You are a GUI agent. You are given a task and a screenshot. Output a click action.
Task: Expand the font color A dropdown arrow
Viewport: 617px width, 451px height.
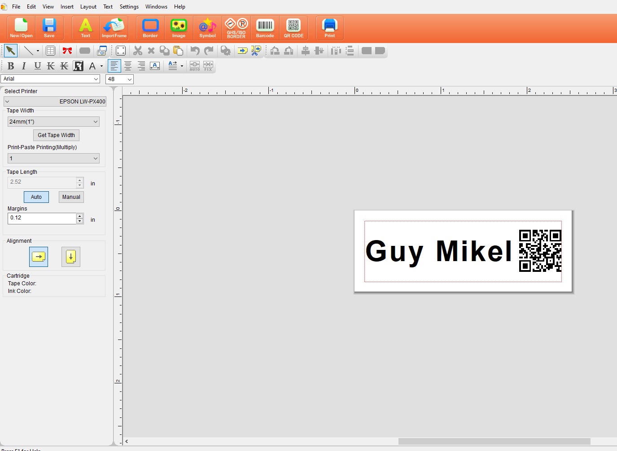coord(102,66)
